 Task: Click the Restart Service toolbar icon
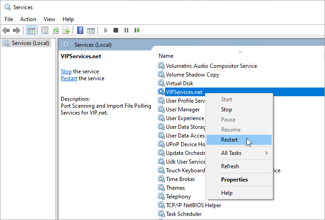point(137,31)
